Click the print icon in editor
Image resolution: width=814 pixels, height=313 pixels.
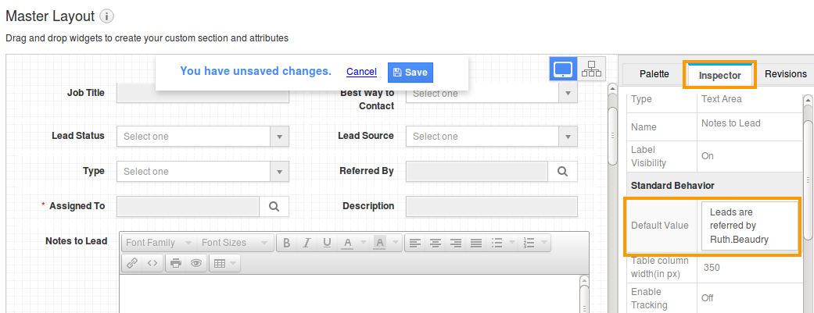(x=176, y=263)
